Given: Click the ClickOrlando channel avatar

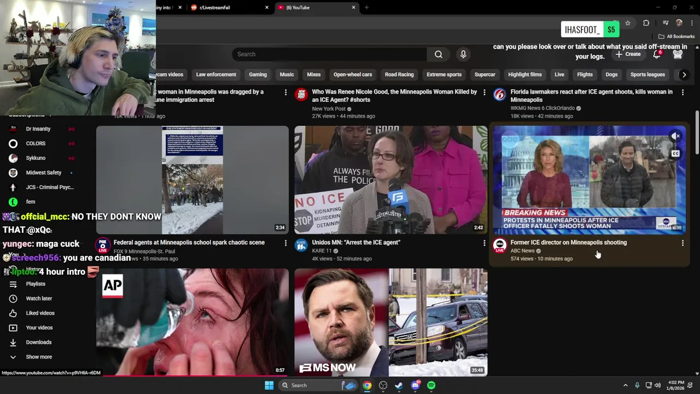Looking at the screenshot, I should pyautogui.click(x=499, y=95).
